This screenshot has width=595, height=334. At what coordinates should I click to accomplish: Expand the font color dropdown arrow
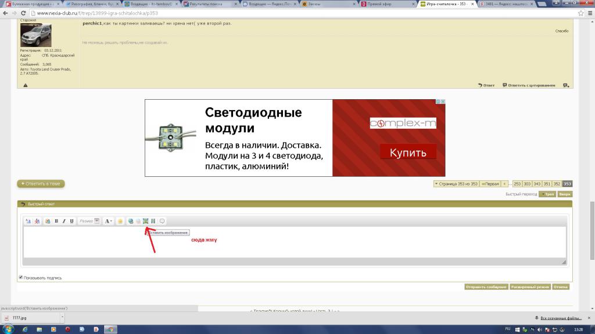(x=111, y=221)
